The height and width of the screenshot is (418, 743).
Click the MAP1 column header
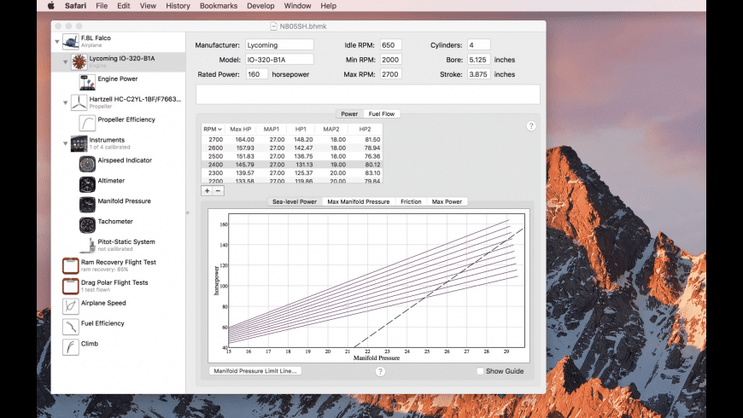click(272, 129)
